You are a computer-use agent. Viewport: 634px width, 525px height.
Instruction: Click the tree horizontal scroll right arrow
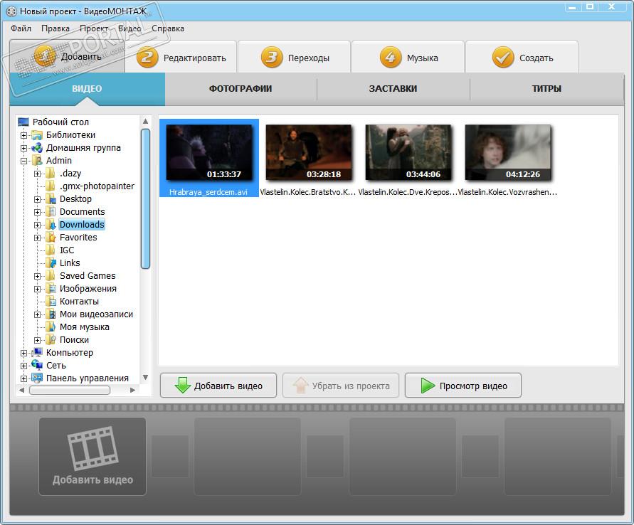pos(132,390)
